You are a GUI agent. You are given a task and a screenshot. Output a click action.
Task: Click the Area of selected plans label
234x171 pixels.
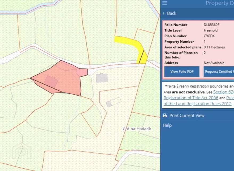(183, 47)
